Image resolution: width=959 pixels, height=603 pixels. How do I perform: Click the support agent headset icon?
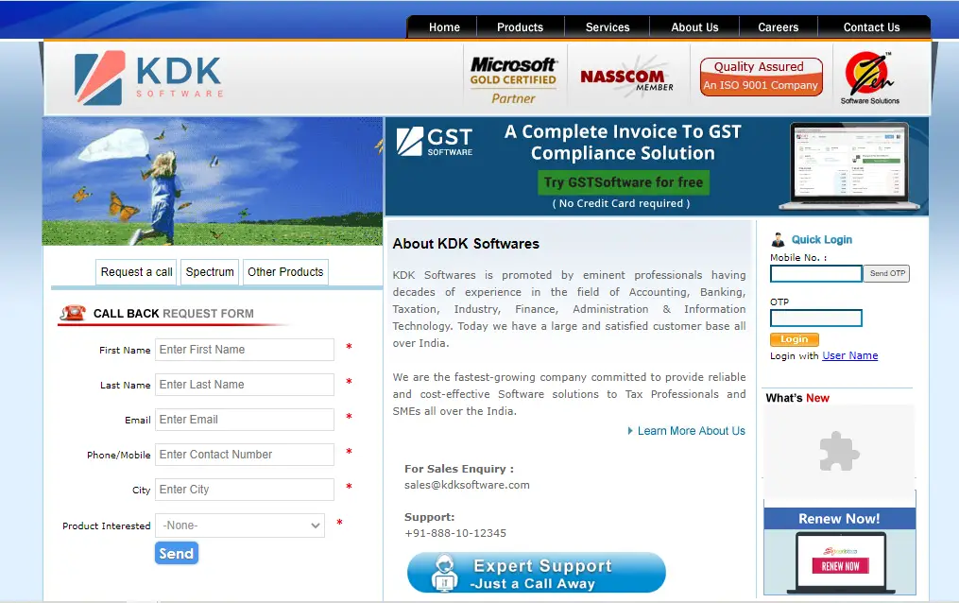point(444,573)
